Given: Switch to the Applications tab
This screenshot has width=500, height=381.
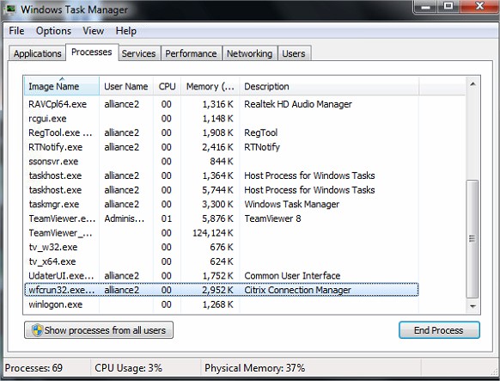Looking at the screenshot, I should [x=37, y=53].
